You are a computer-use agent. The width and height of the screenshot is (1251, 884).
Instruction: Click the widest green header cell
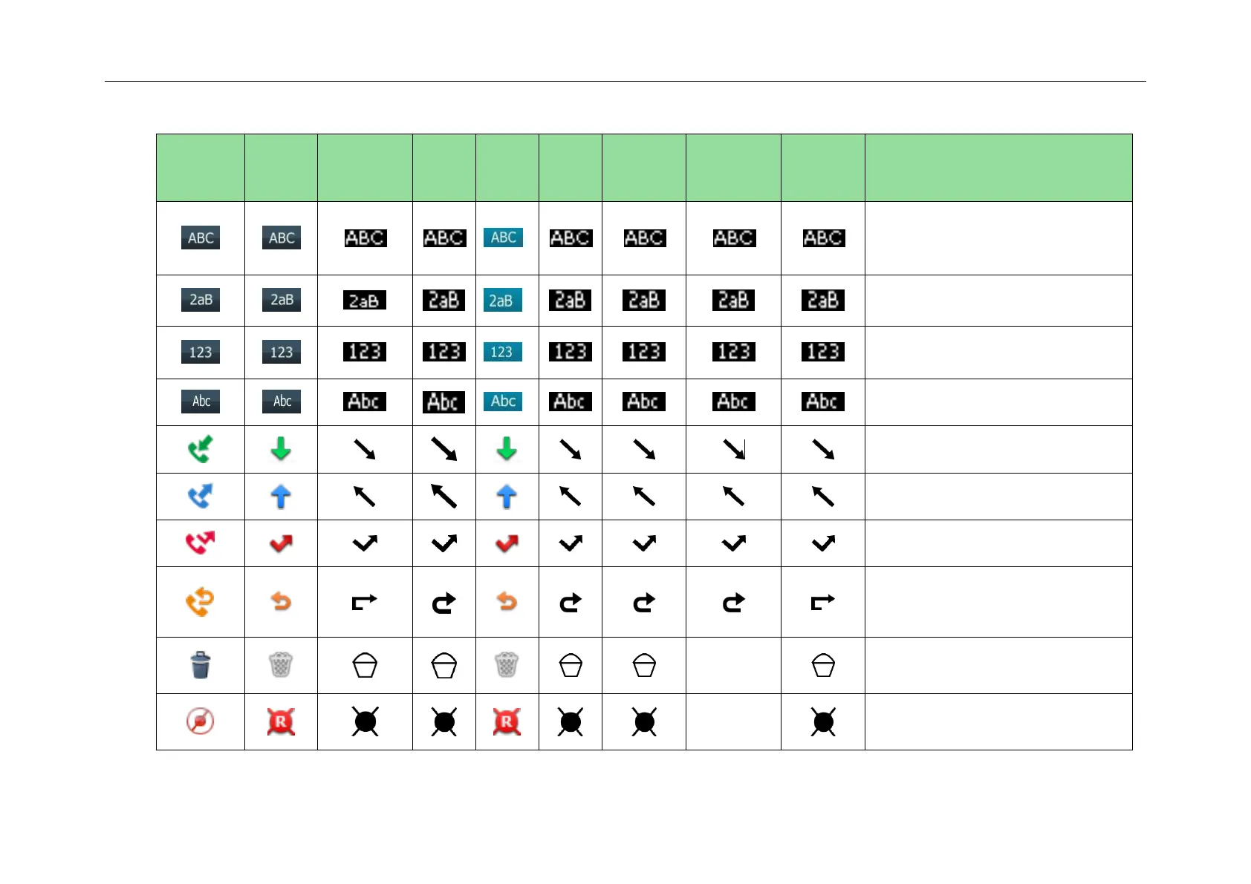coord(998,168)
